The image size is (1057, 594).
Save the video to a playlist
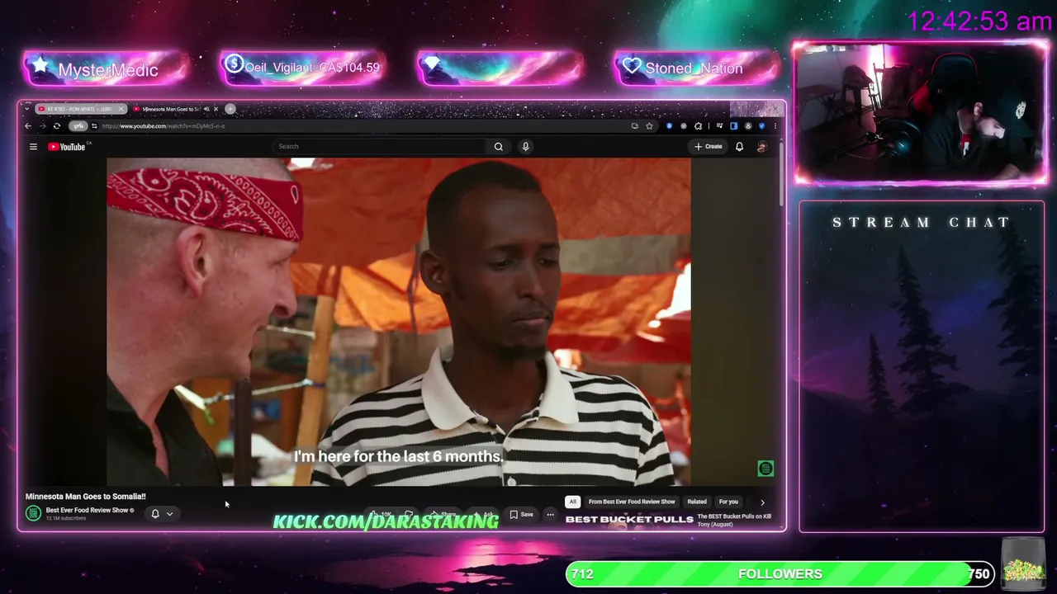coord(521,515)
